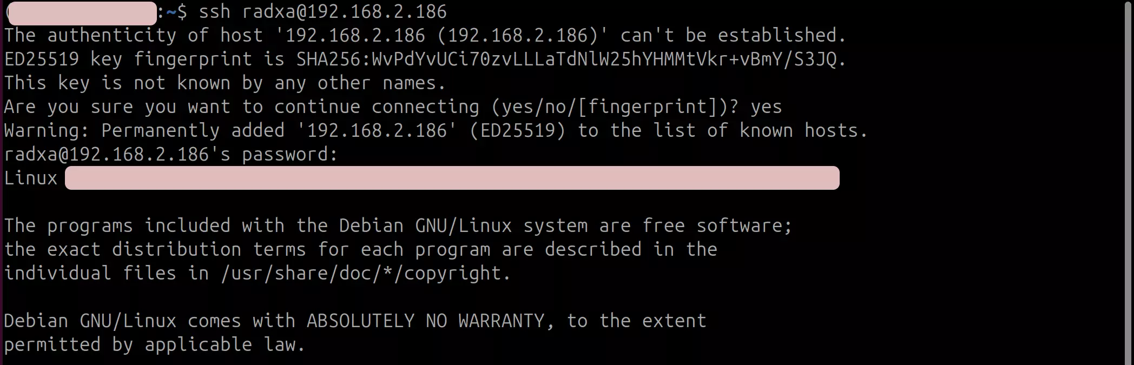
Task: Click the SHA256 key fingerprint string
Action: click(566, 59)
